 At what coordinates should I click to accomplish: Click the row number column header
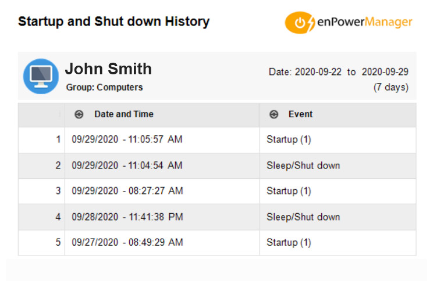tap(41, 114)
